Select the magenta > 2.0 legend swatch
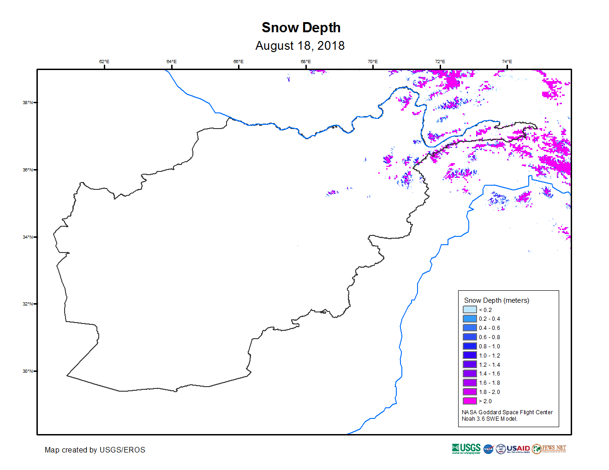 470,401
